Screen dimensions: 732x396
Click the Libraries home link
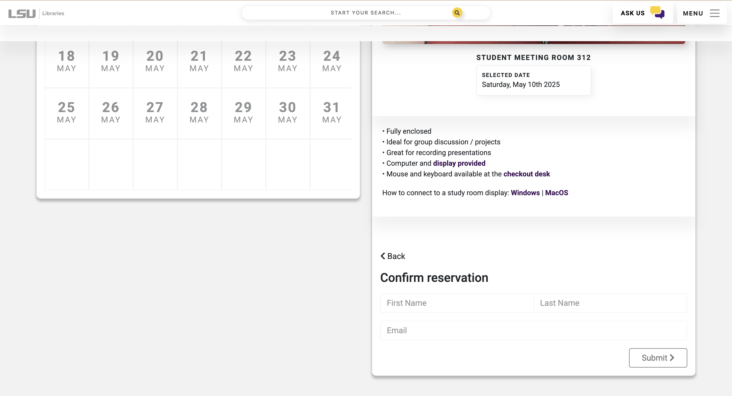point(53,13)
